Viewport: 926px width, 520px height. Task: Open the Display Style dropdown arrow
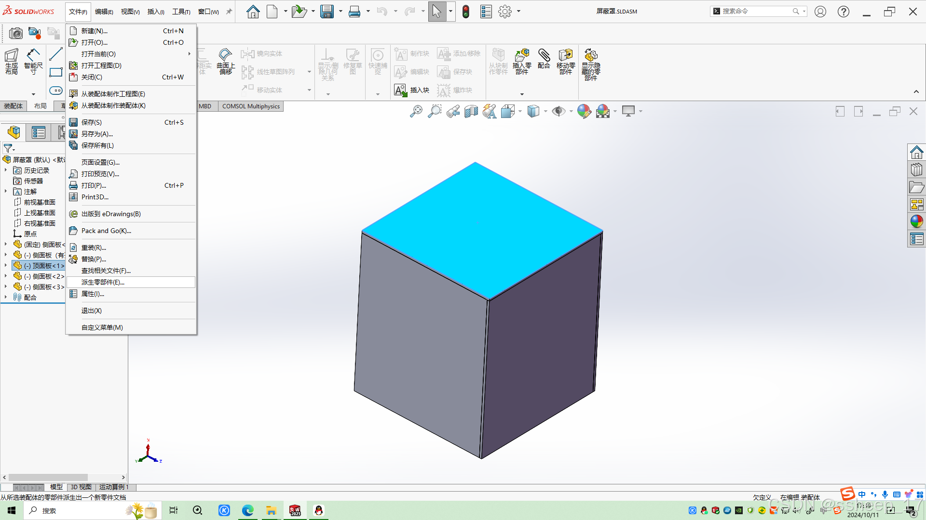point(545,112)
